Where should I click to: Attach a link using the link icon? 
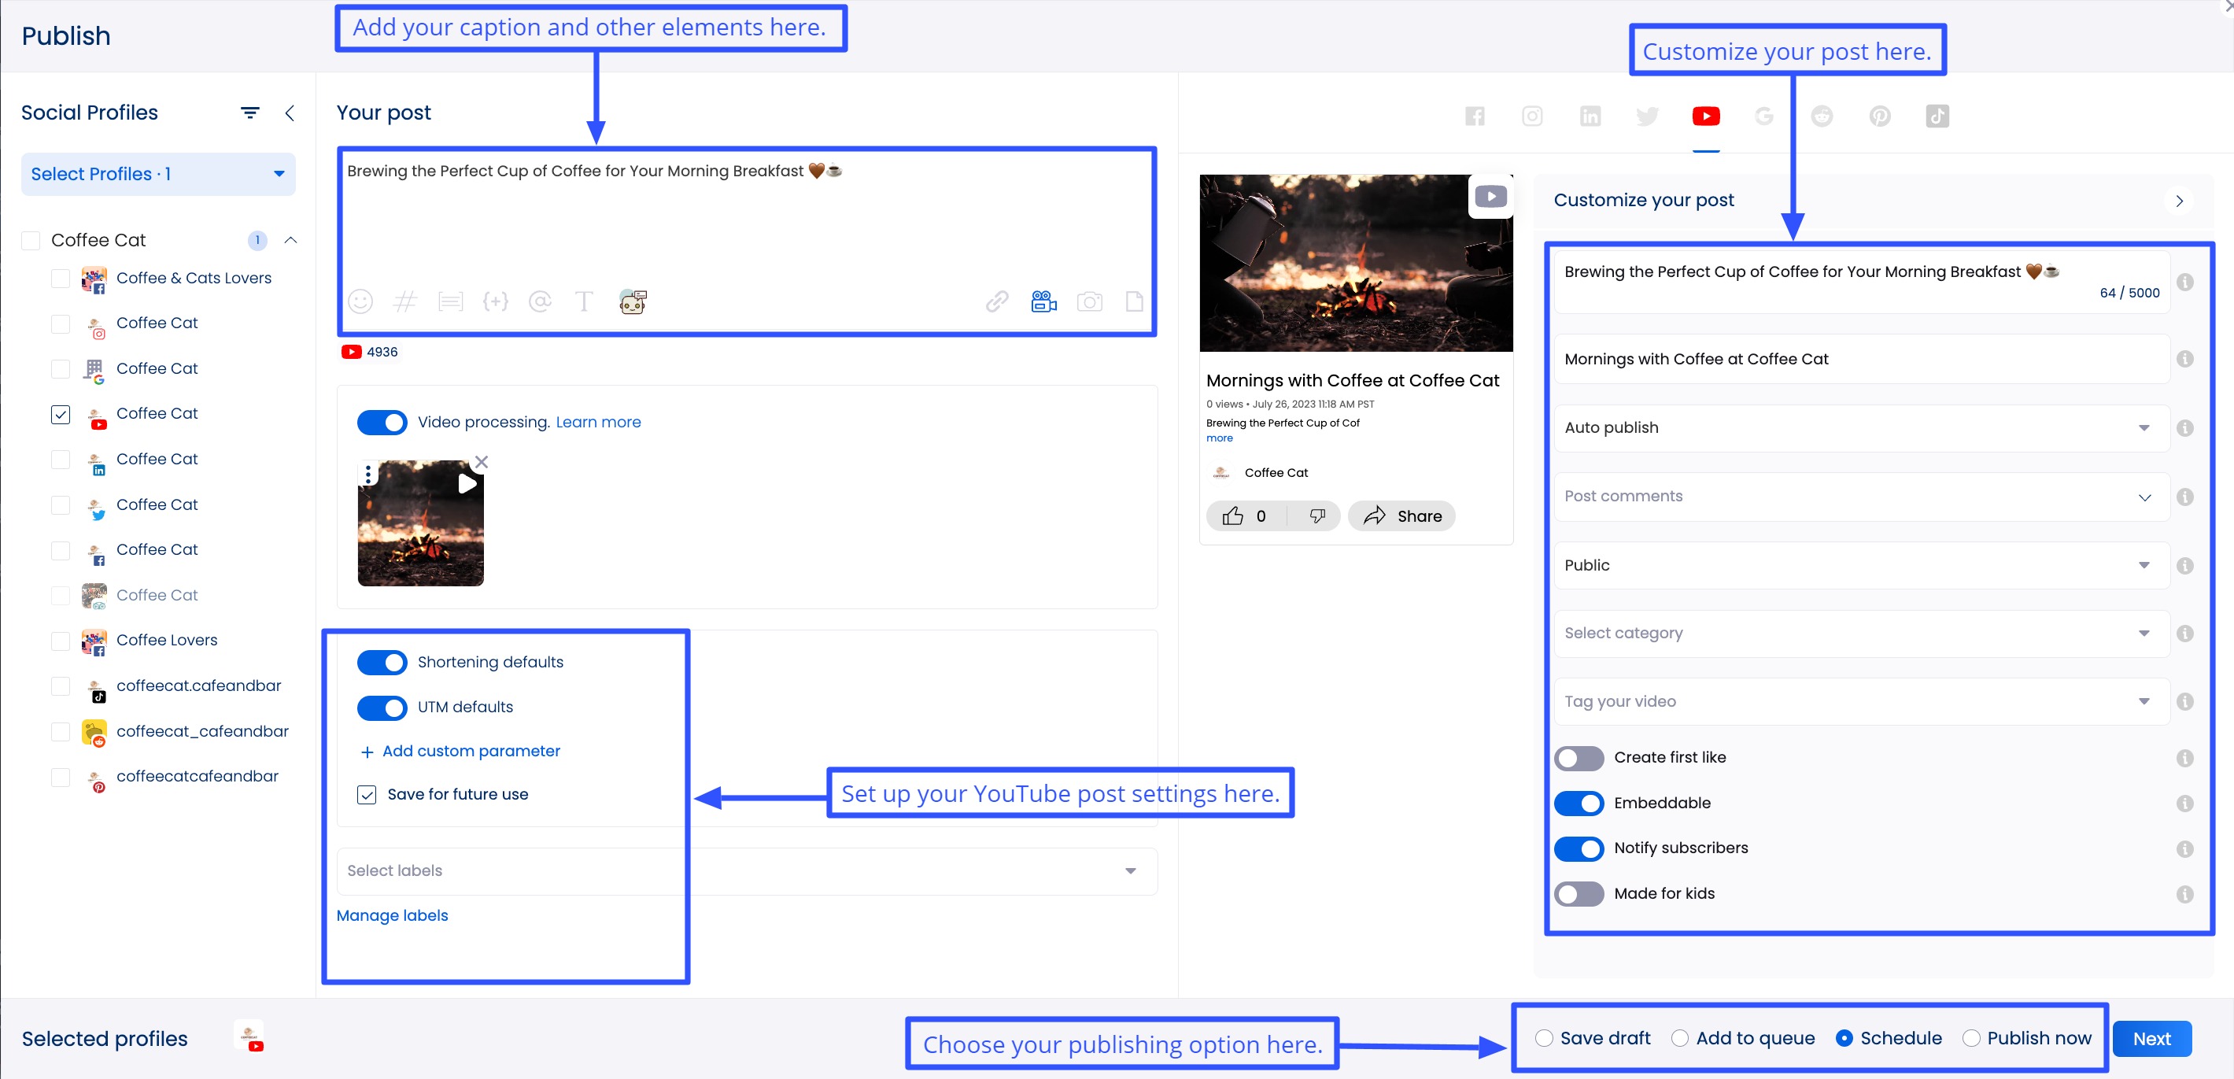click(x=995, y=301)
